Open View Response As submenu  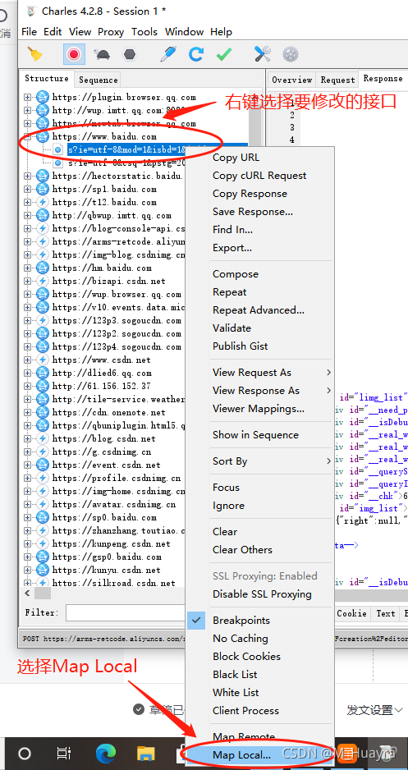point(259,391)
